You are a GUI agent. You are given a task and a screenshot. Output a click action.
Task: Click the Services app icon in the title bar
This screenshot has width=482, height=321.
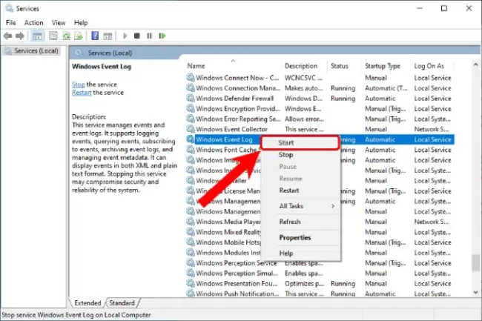pyautogui.click(x=9, y=8)
